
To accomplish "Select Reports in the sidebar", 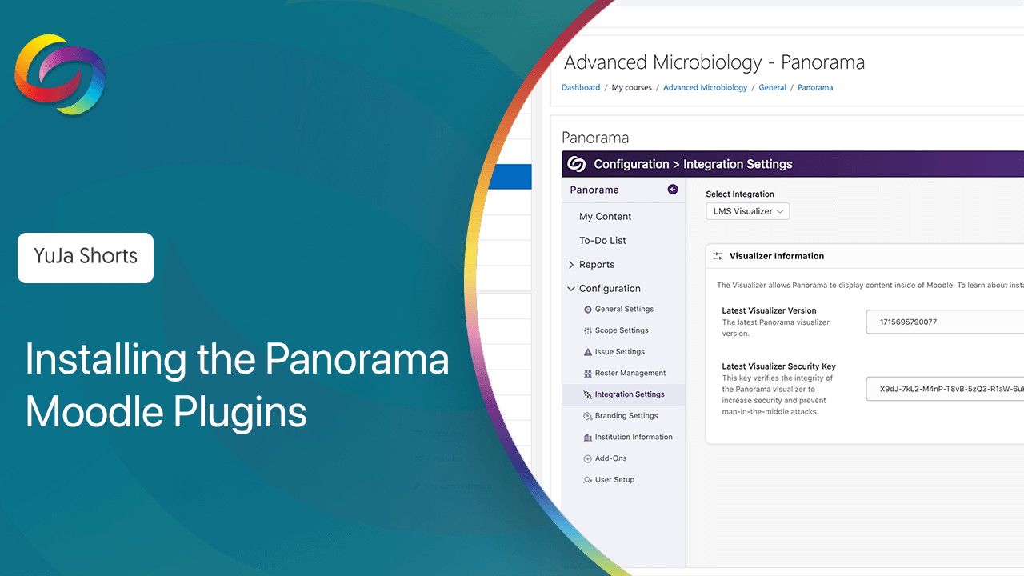I will [597, 265].
